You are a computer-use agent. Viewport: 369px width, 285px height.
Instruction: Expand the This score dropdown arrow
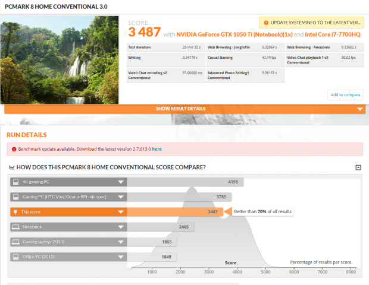pyautogui.click(x=121, y=212)
